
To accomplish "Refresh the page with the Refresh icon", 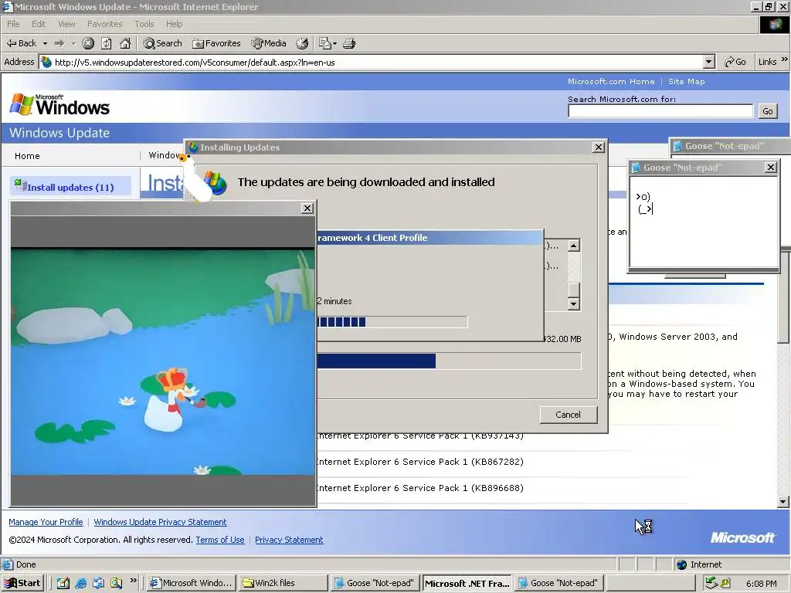I will [x=106, y=43].
